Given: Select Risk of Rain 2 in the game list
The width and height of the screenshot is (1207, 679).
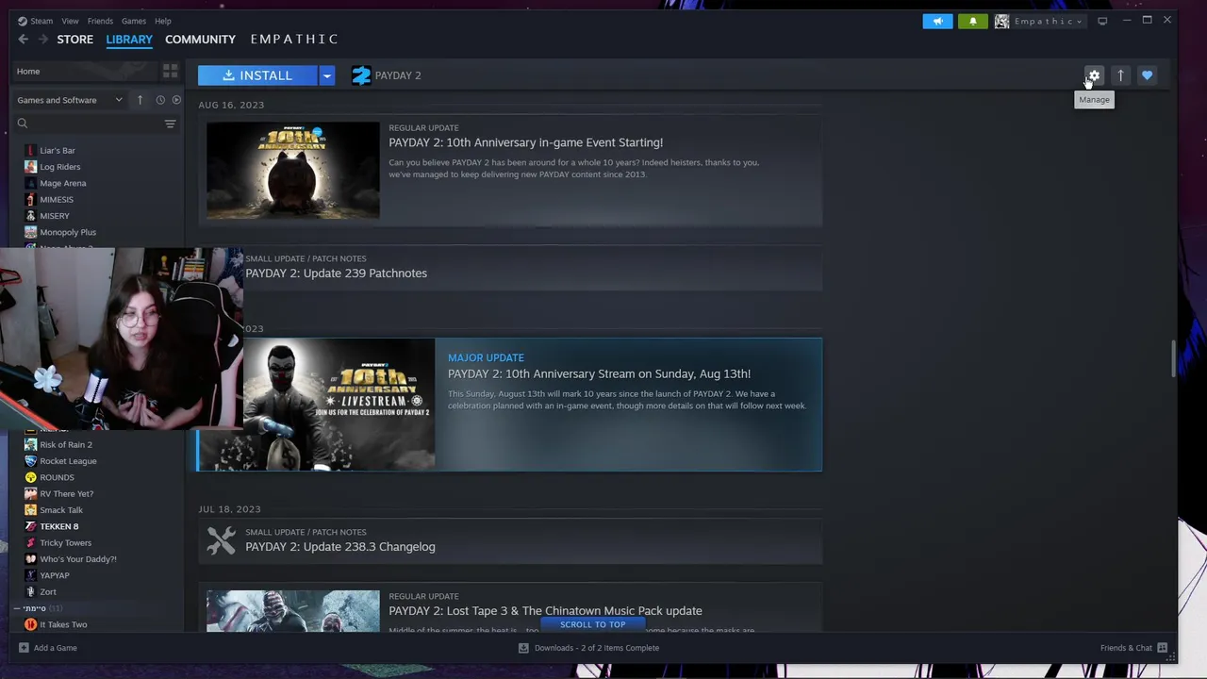Looking at the screenshot, I should [65, 445].
